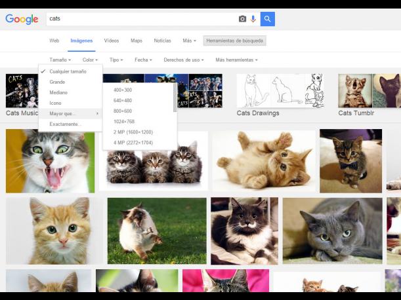
Task: Pick 400×300 minimum size
Action: click(x=138, y=90)
